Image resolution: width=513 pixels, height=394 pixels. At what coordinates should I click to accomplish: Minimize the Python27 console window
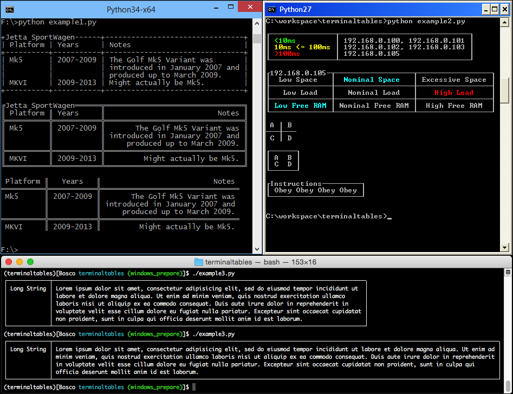[x=485, y=9]
